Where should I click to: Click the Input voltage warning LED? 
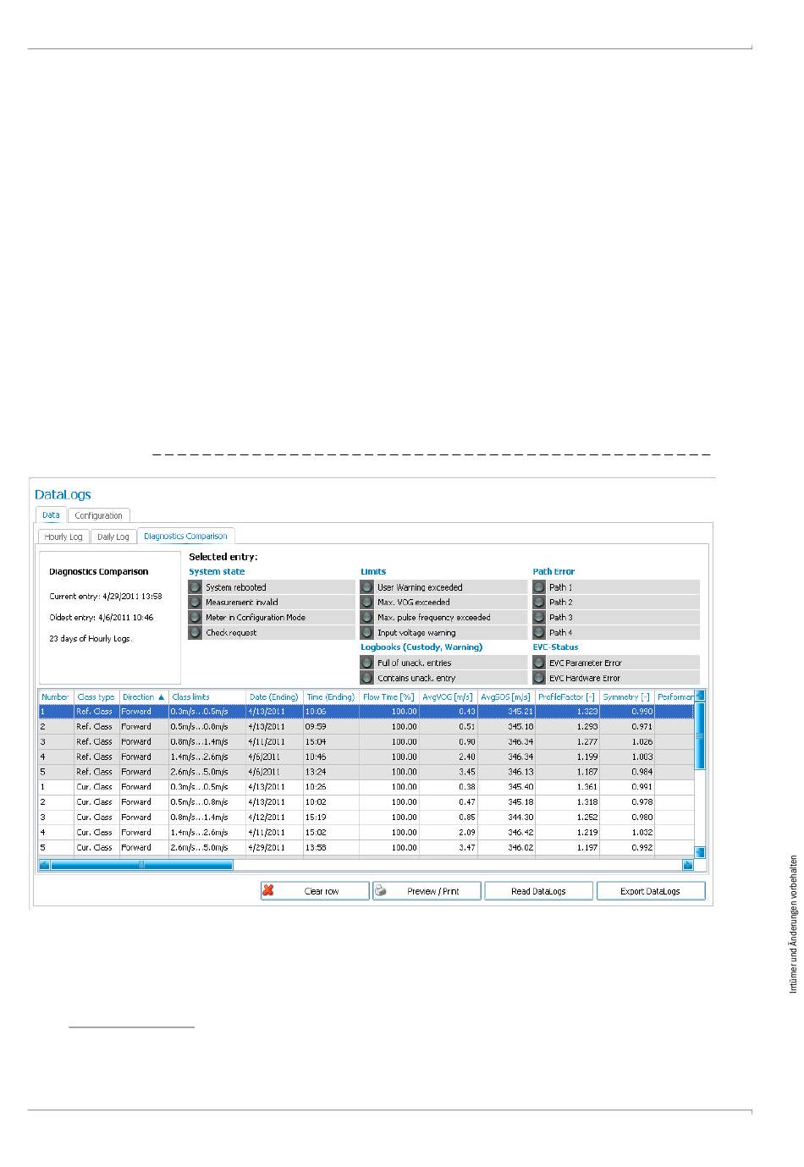point(367,633)
